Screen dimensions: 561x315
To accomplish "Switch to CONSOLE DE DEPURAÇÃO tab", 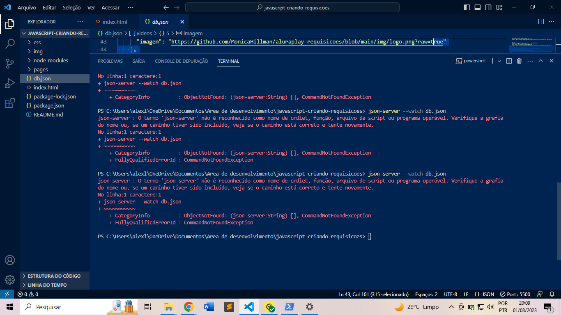I will [x=182, y=61].
